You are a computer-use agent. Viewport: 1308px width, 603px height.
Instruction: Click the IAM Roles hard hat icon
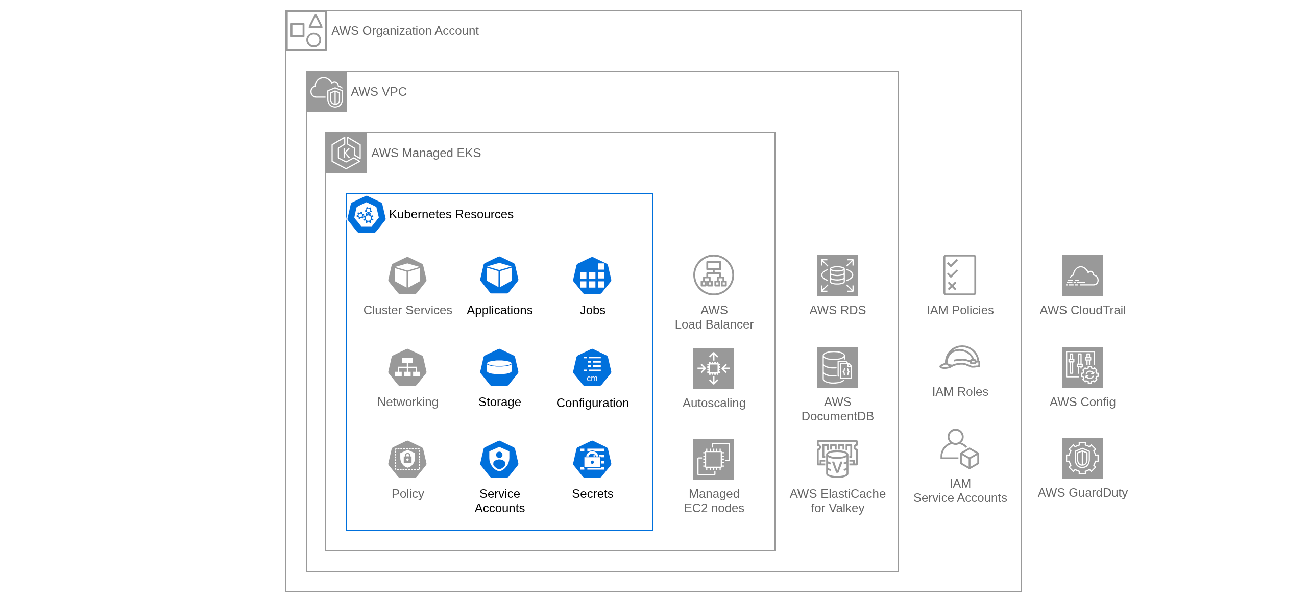tap(960, 358)
